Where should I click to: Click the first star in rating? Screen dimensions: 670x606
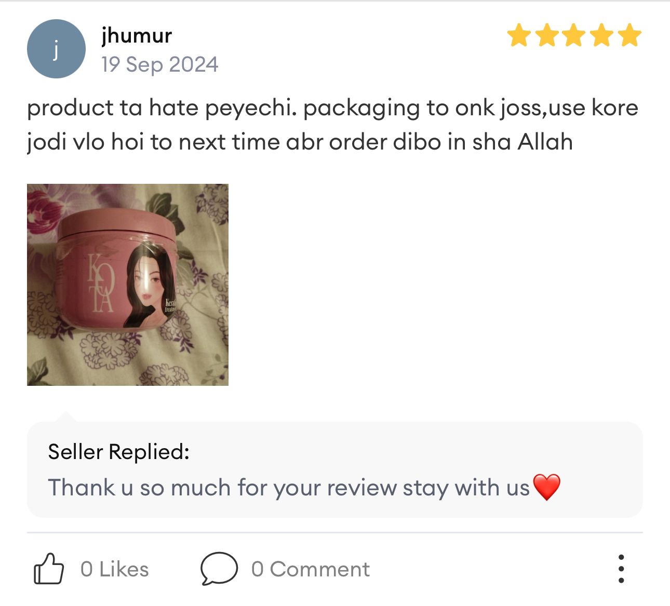coord(519,35)
